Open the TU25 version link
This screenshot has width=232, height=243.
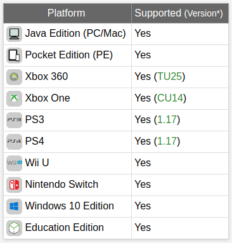pos(170,77)
